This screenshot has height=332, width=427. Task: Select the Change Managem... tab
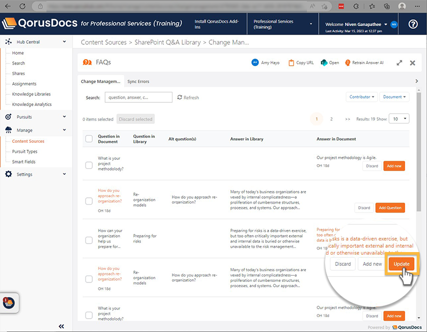[x=100, y=82]
